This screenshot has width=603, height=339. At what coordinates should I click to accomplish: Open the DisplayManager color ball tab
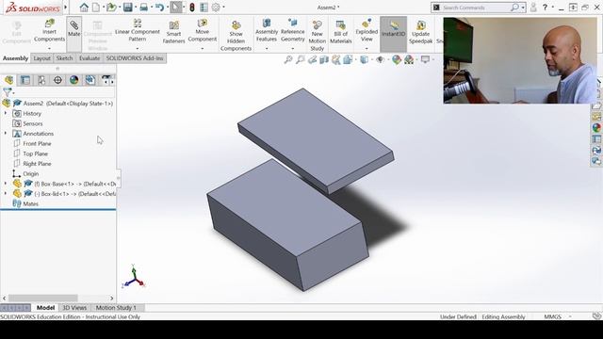[x=73, y=80]
